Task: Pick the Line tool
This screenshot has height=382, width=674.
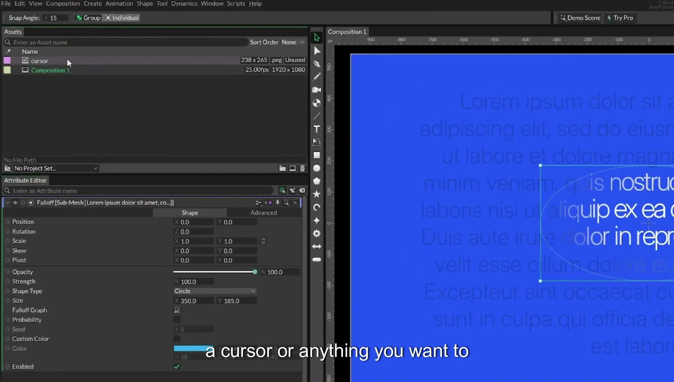Action: tap(317, 116)
